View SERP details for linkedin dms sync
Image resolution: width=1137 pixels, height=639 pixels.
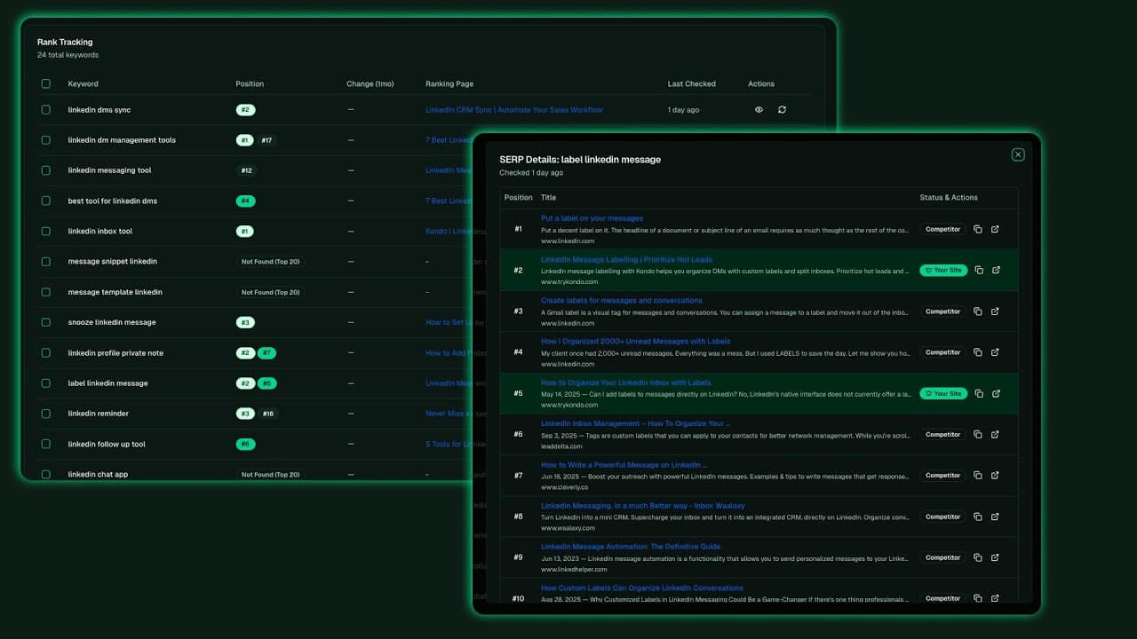pos(759,110)
